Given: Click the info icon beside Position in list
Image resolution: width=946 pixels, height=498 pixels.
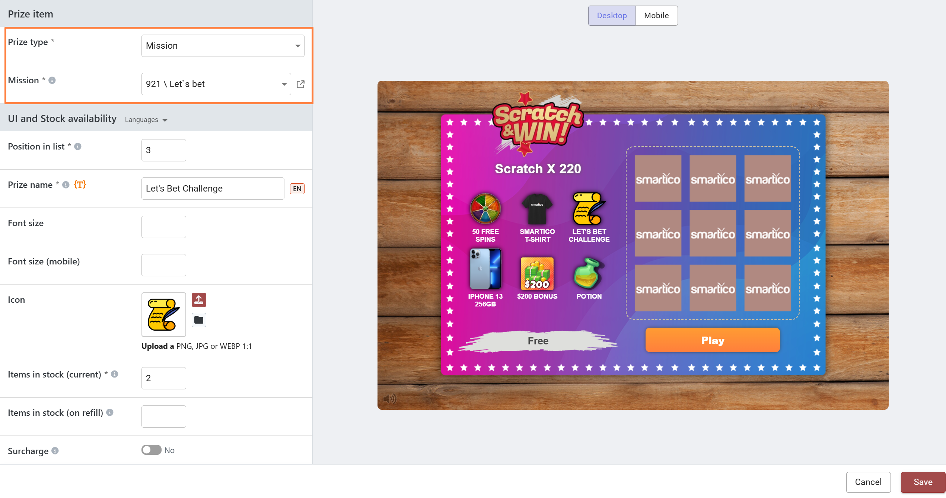Looking at the screenshot, I should click(x=78, y=147).
